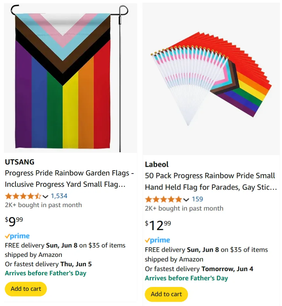Click the UTSANG flag star rating icon
The image size is (282, 306).
tap(23, 196)
